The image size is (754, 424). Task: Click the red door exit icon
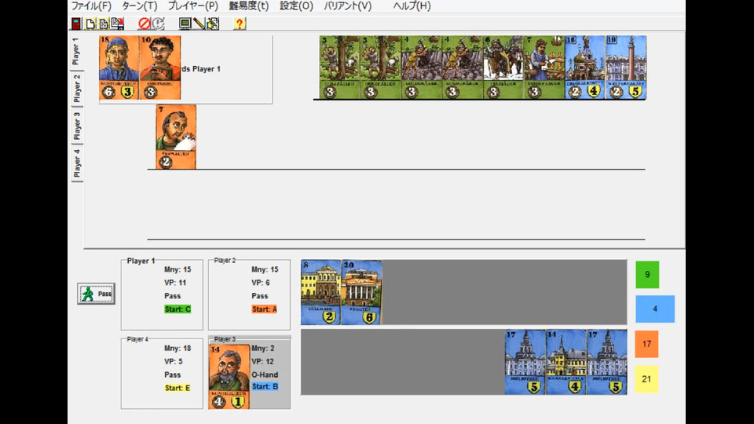point(76,24)
